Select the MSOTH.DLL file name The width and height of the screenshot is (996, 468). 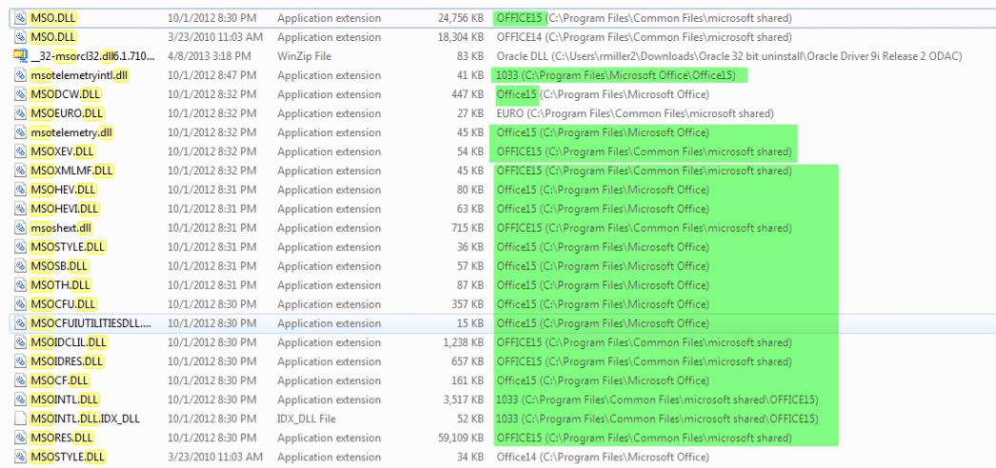(60, 284)
